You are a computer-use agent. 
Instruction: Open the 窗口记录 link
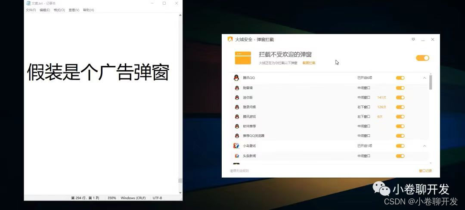coord(425,171)
